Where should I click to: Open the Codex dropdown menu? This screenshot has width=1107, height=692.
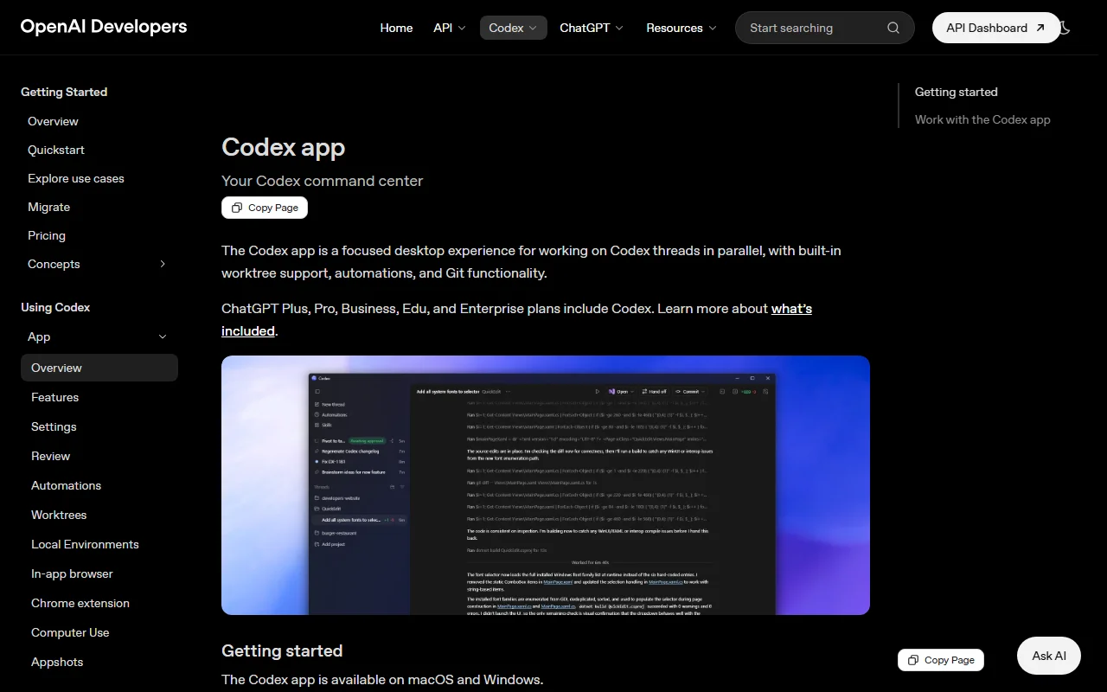click(513, 28)
